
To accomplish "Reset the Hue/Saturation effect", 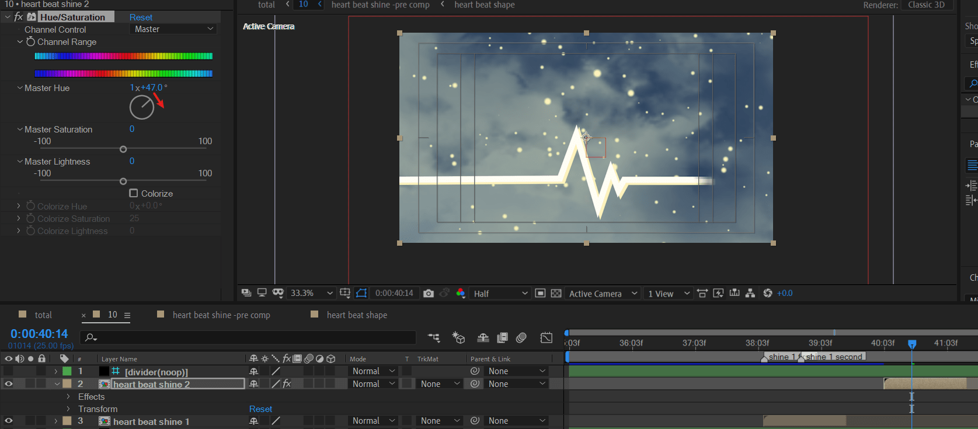I will (x=141, y=17).
